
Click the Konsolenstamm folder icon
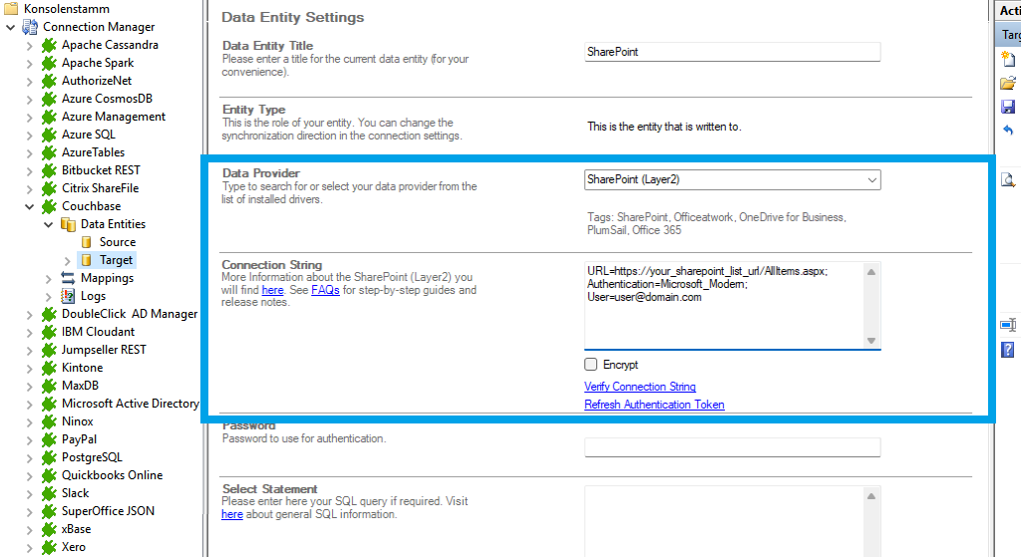11,8
